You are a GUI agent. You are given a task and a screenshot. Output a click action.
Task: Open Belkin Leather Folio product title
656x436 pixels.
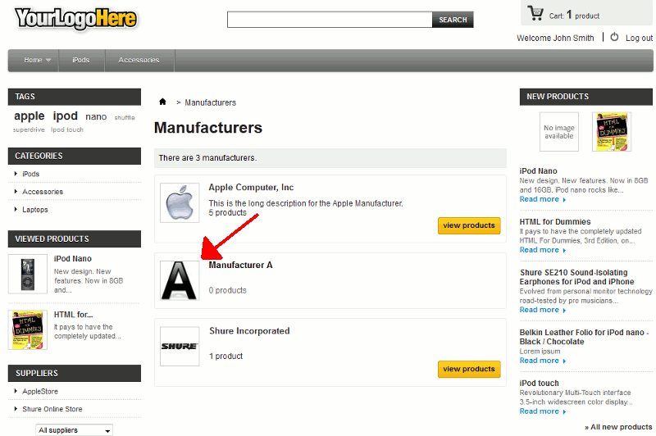tap(584, 337)
